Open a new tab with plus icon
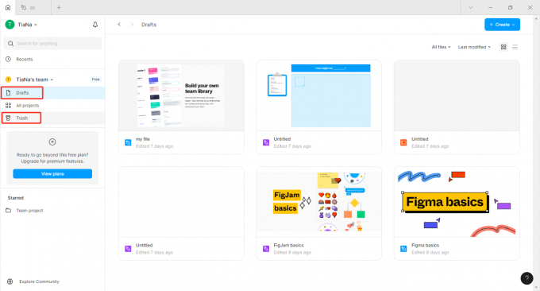540x291 pixels. click(59, 7)
